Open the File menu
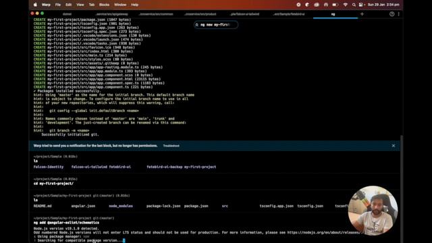The image size is (432, 243). coord(58,5)
